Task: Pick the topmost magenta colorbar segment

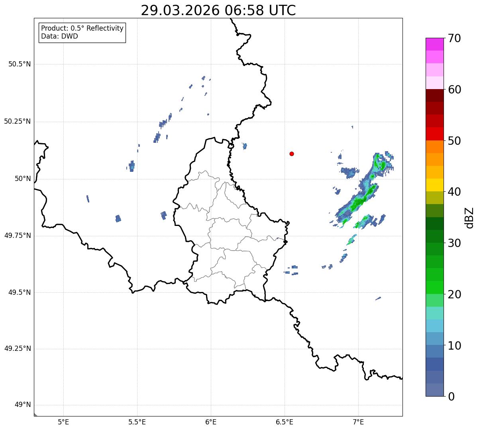Action: [435, 44]
